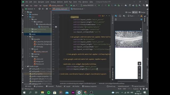Collapse the app root folder

[25, 12]
